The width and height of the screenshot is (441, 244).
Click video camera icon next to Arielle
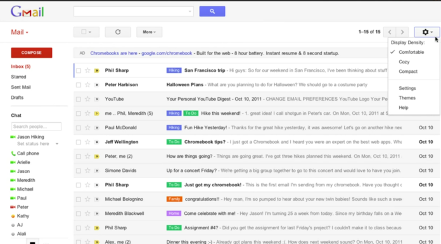coord(13,162)
